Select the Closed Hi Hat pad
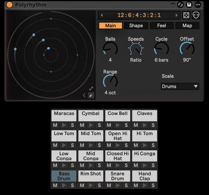 [x=118, y=156]
